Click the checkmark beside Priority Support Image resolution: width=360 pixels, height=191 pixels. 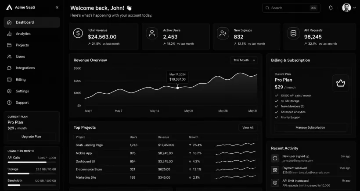[277, 117]
